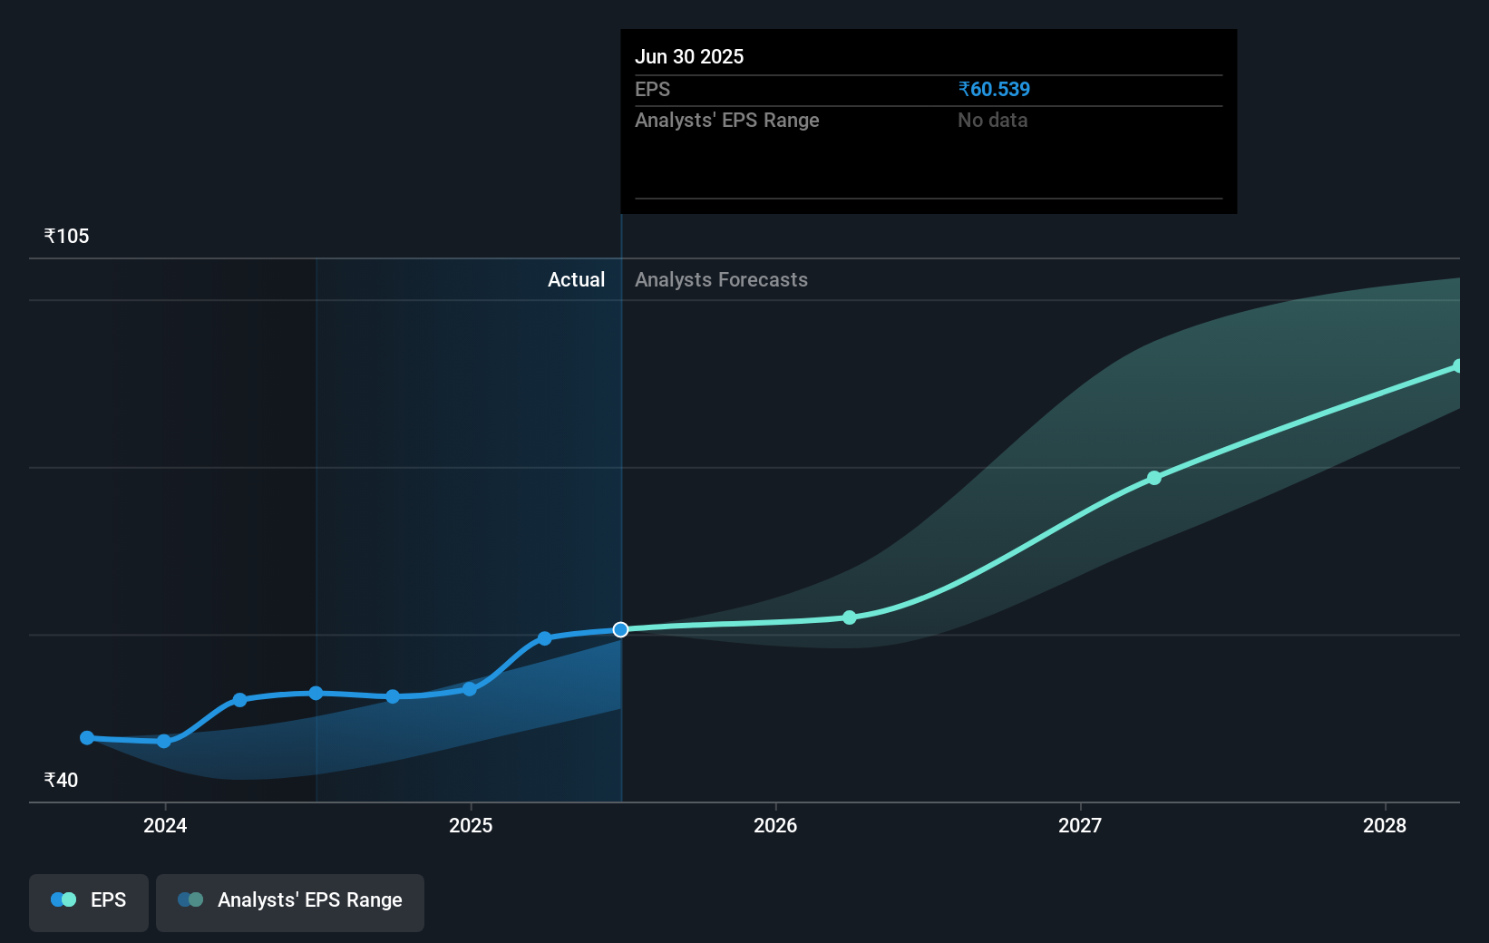
Task: Toggle visibility of the EPS line series
Action: click(88, 901)
